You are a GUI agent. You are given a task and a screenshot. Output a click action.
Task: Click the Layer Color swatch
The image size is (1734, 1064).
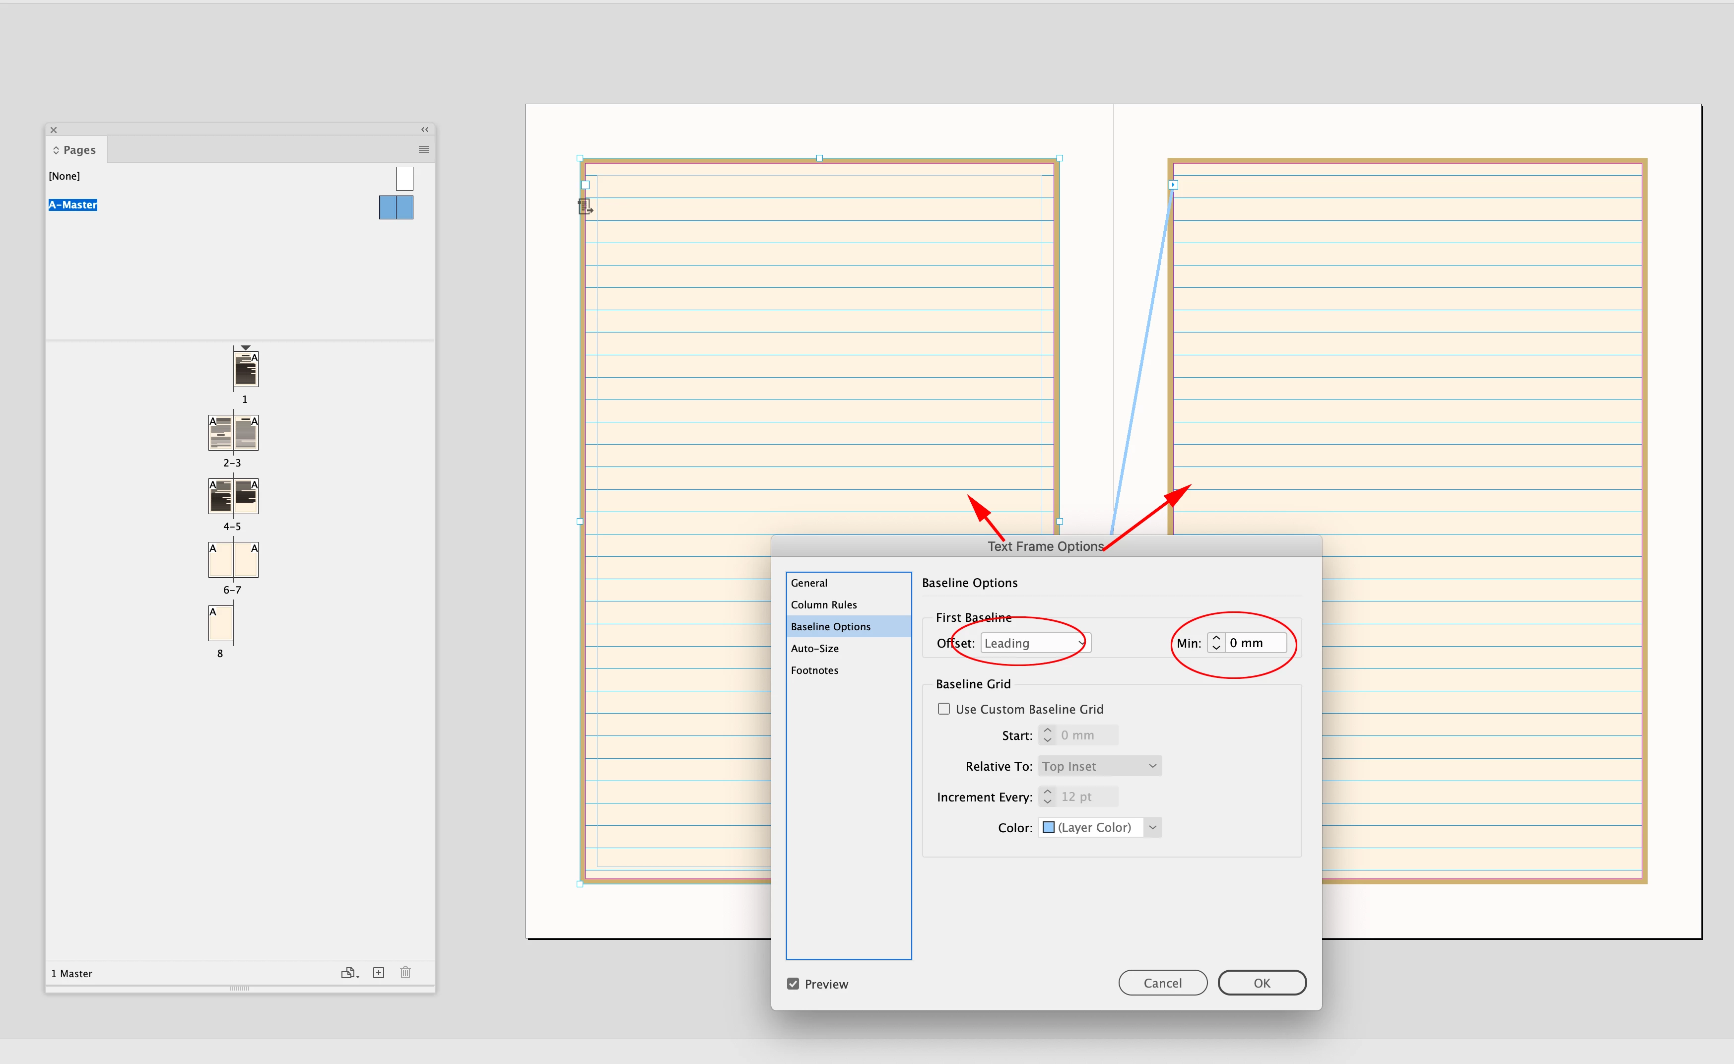[x=1049, y=828]
